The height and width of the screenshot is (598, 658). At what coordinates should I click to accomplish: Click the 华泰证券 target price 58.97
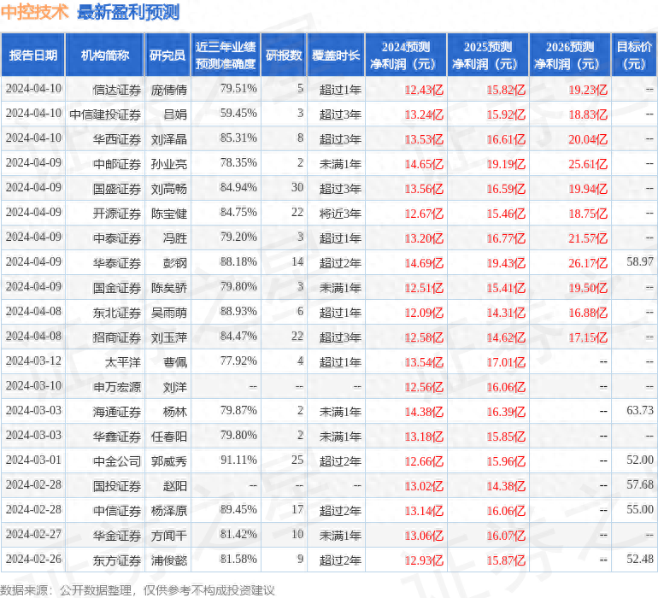[639, 261]
